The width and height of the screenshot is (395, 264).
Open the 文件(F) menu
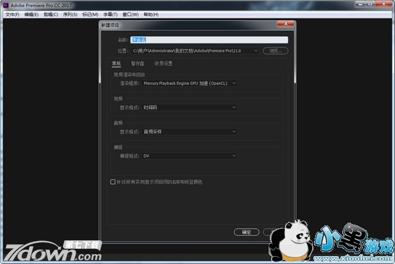(x=13, y=14)
